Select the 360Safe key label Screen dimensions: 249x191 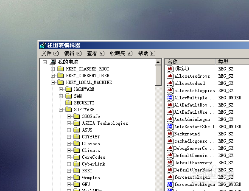[91, 116]
